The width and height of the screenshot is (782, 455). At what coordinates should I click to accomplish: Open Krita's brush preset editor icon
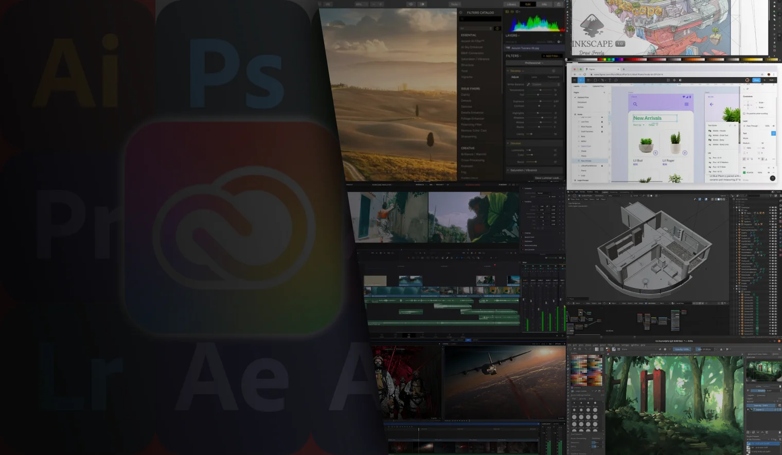(x=614, y=349)
